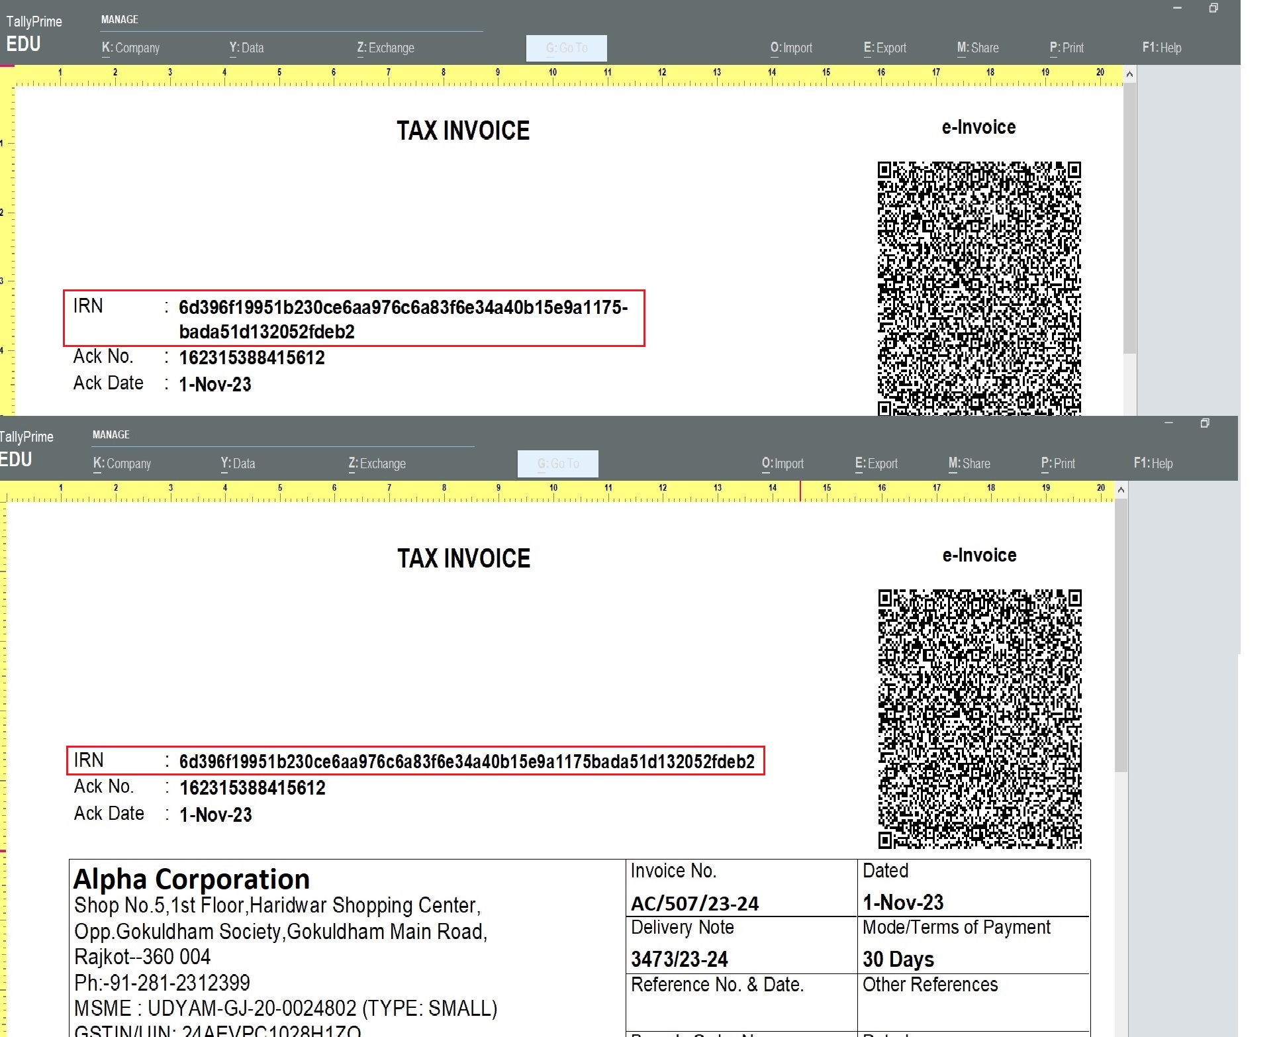Click the restore window icon of top window
This screenshot has width=1283, height=1037.
coord(1213,9)
